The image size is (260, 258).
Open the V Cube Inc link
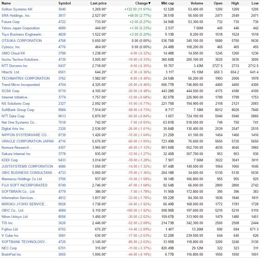pos(10,236)
